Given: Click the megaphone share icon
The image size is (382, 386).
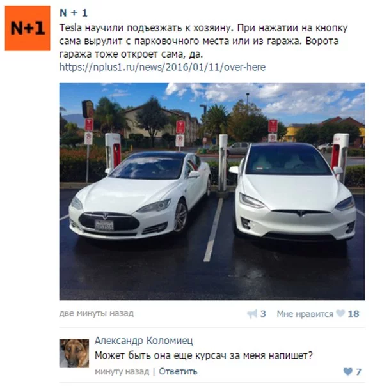Looking at the screenshot, I should [252, 314].
